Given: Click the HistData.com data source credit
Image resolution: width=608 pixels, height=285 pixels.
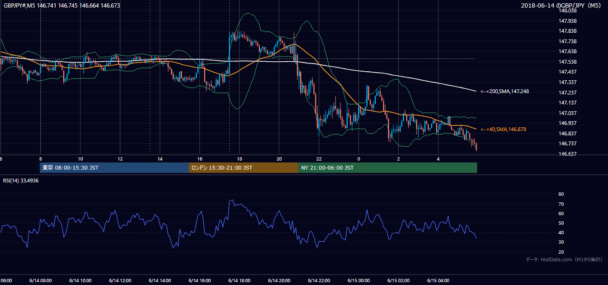Looking at the screenshot, I should click(x=564, y=259).
